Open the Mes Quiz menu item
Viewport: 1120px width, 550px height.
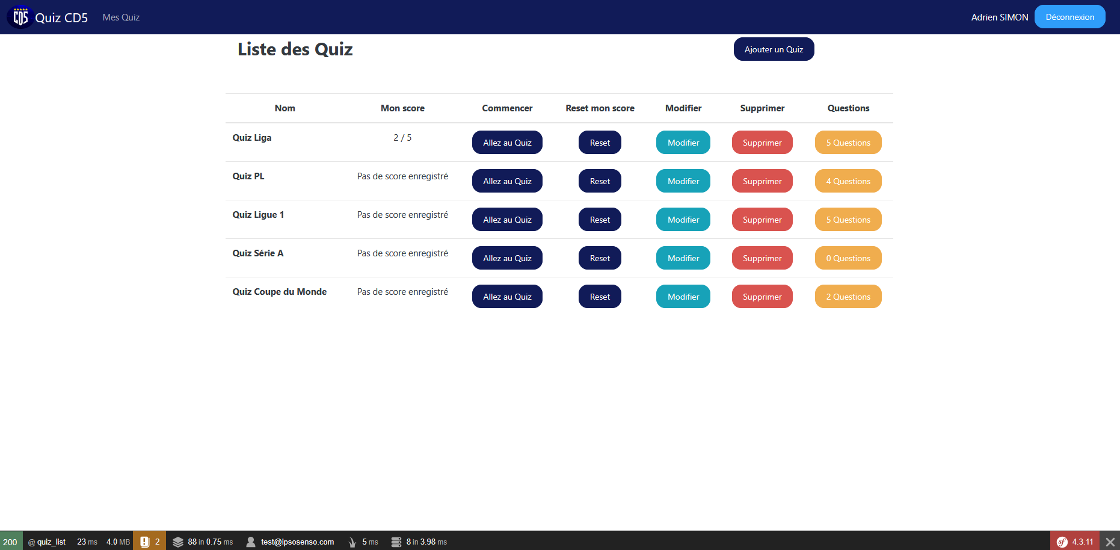pos(120,17)
